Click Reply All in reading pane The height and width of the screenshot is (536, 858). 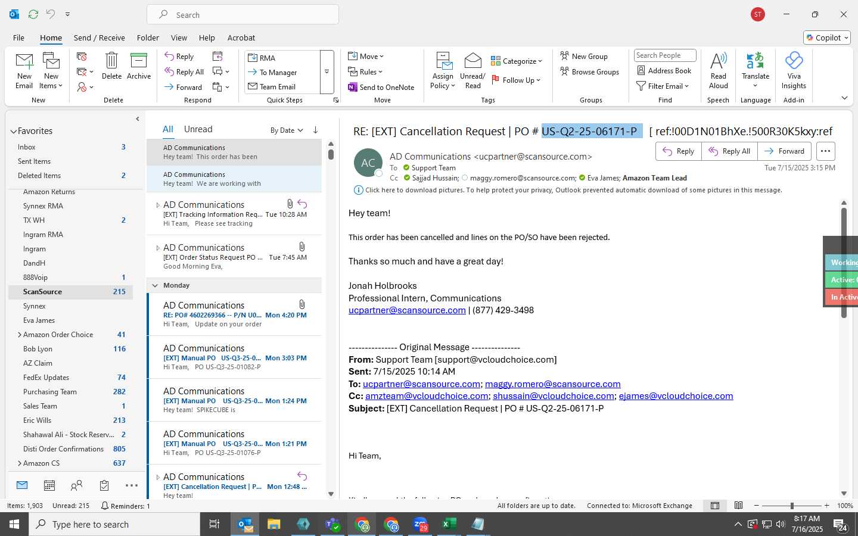pos(729,151)
